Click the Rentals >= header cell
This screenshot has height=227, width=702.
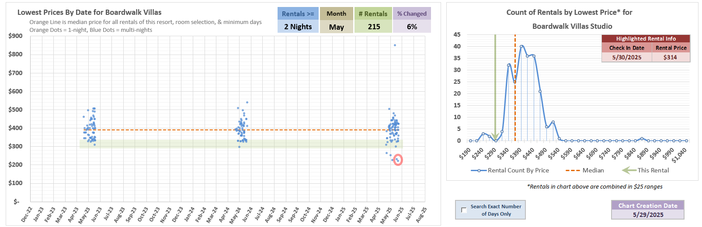coord(298,14)
